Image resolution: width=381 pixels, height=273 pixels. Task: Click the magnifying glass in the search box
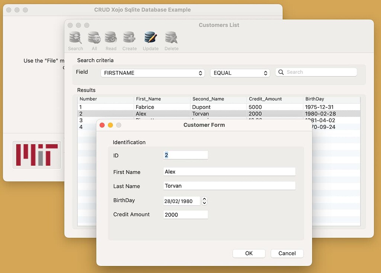coord(281,72)
